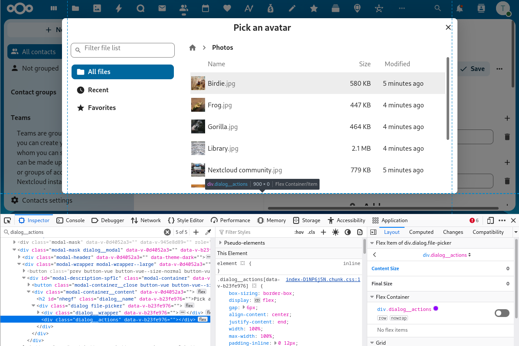519x346 pixels.
Task: Click the pick element from page icon
Action: (7, 220)
